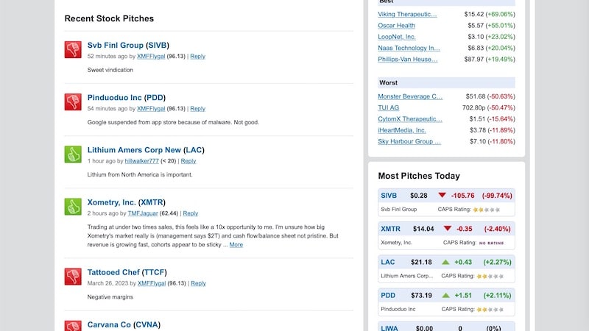Open Sky Harbour Group ... link
Screen dimensions: 589x331
tap(409, 141)
